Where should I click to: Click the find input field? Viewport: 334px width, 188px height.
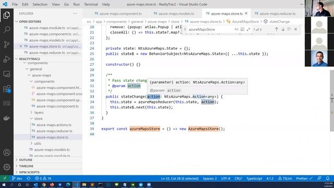[211, 29]
